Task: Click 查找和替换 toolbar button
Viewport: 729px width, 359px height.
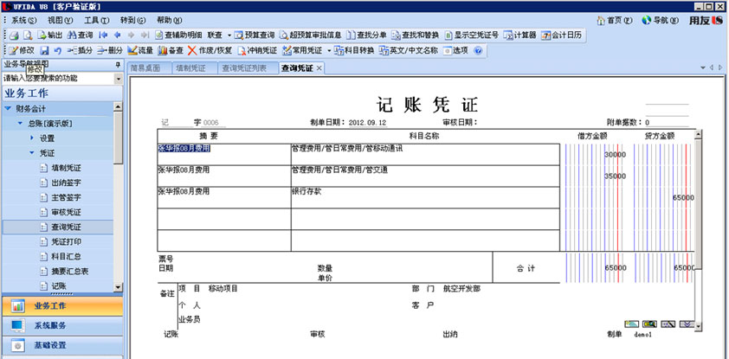Action: [416, 35]
